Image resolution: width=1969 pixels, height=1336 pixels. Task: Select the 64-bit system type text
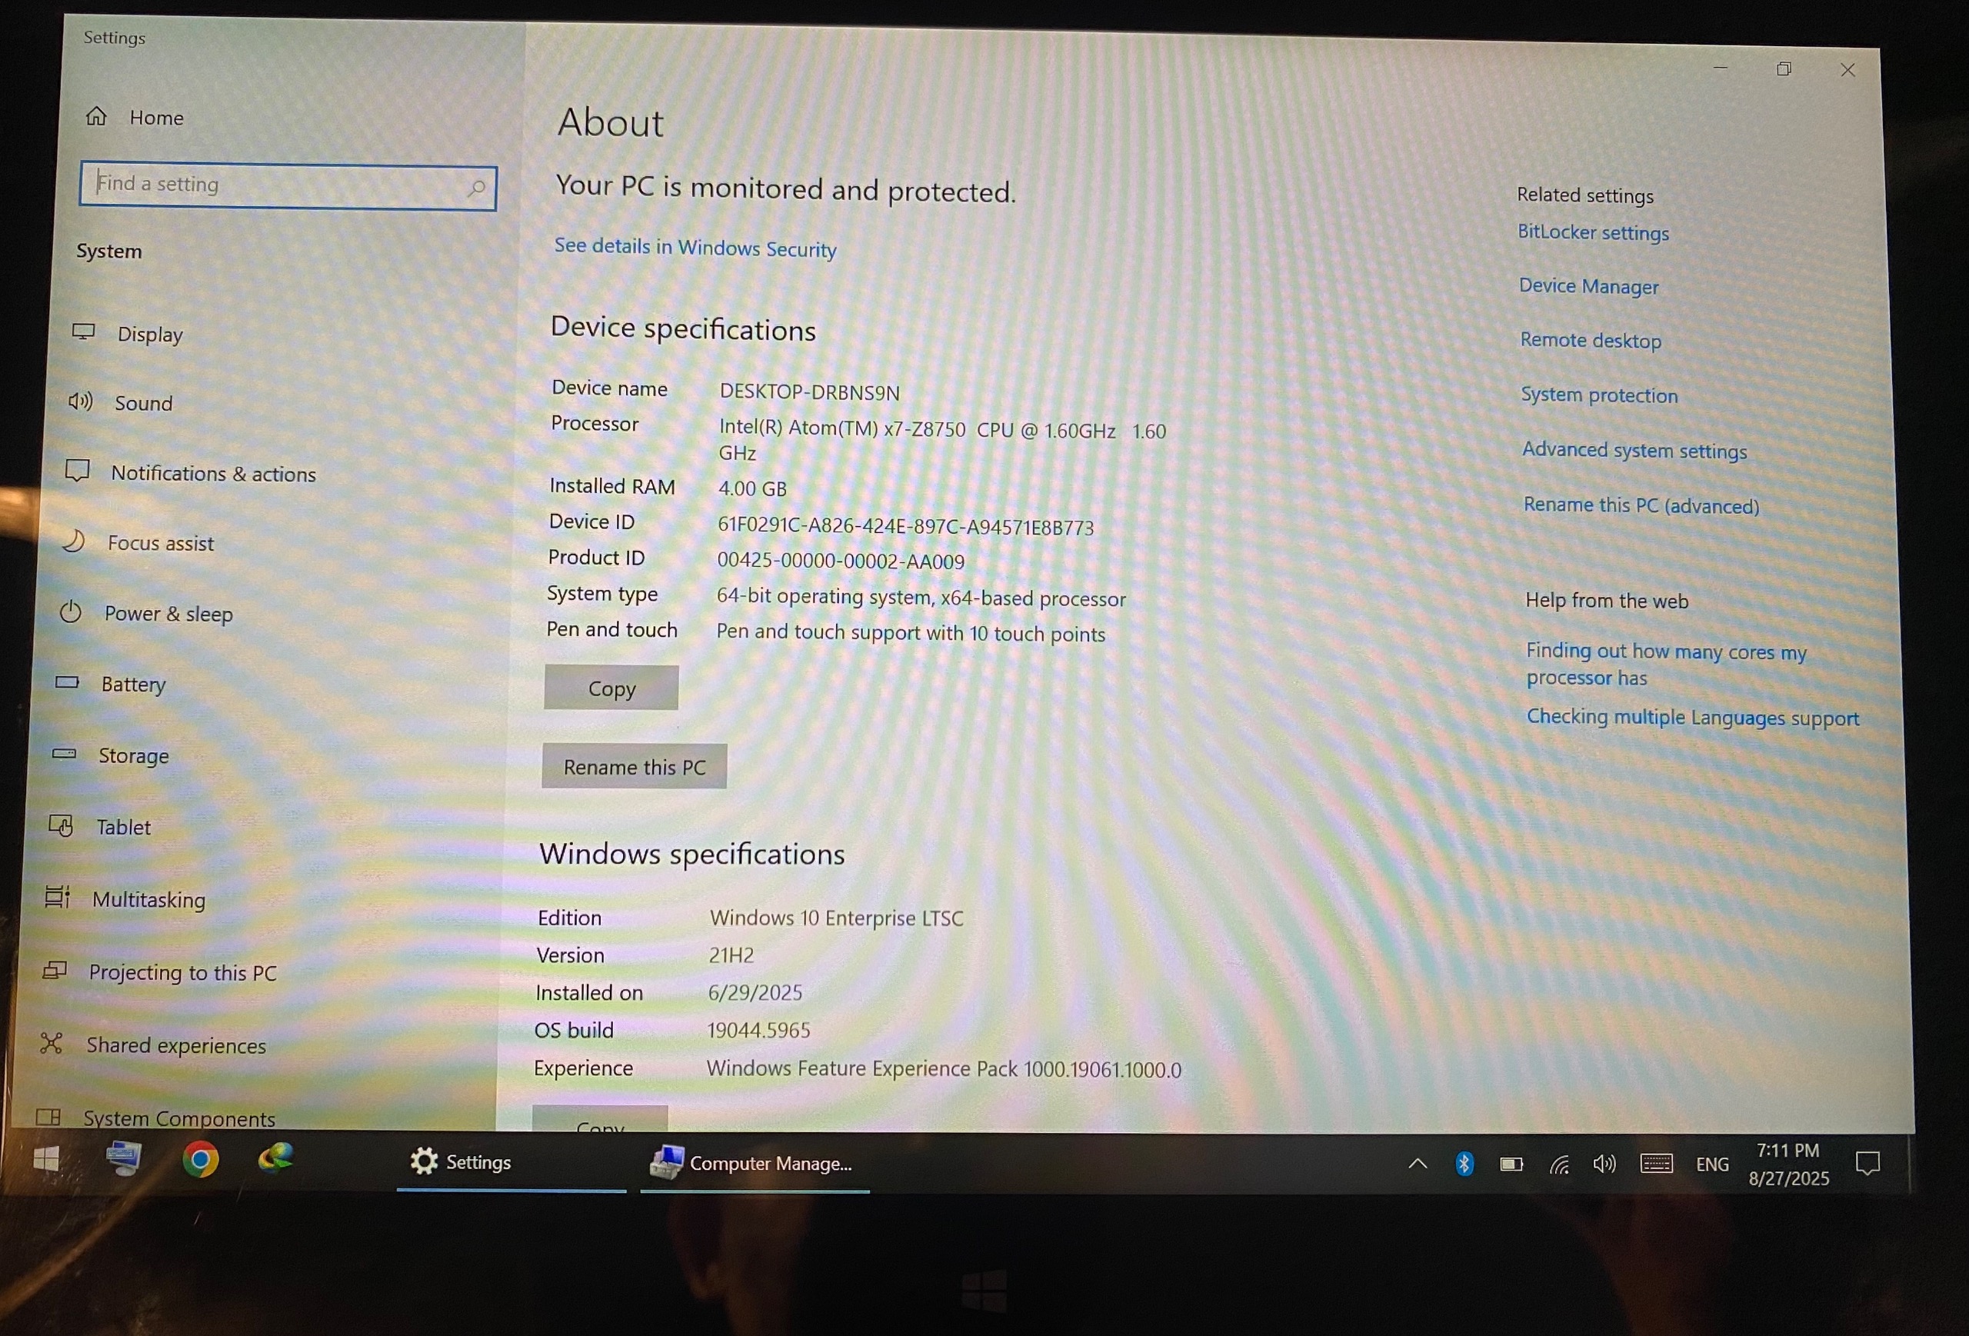pos(921,598)
